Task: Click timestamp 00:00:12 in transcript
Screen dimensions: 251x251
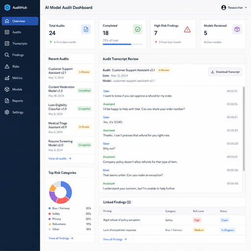Action: coord(232,91)
